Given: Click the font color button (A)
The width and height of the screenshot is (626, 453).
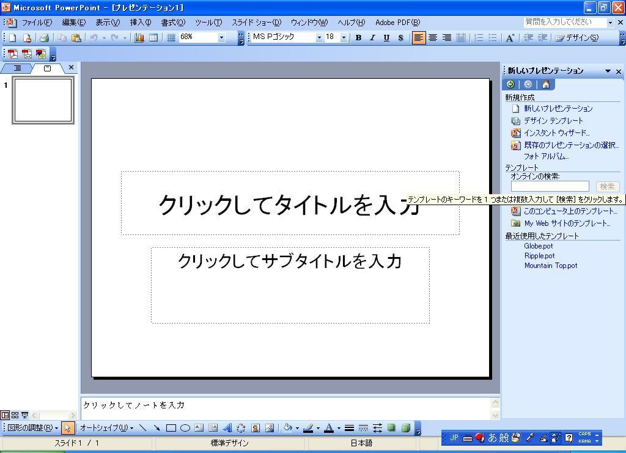Looking at the screenshot, I should pyautogui.click(x=329, y=428).
